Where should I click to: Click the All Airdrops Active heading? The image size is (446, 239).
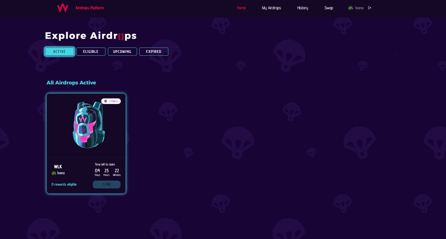pos(71,83)
